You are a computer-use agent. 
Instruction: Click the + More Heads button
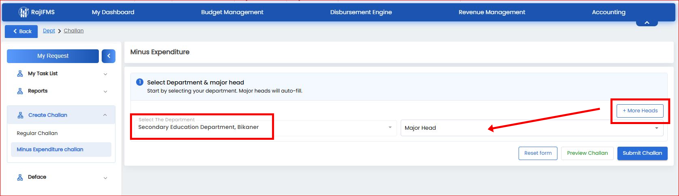click(x=640, y=111)
